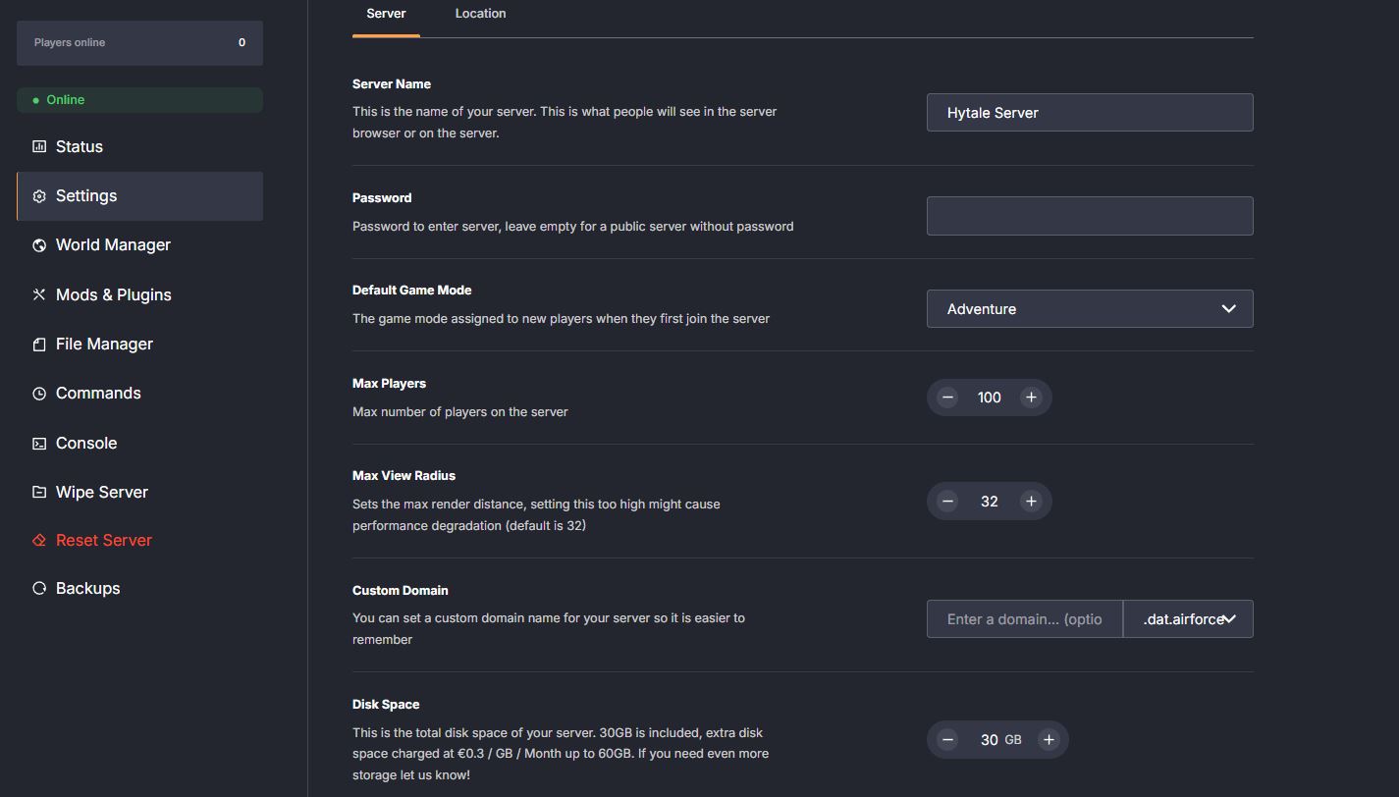This screenshot has width=1399, height=797.
Task: Click the File Manager icon
Action: (38, 344)
